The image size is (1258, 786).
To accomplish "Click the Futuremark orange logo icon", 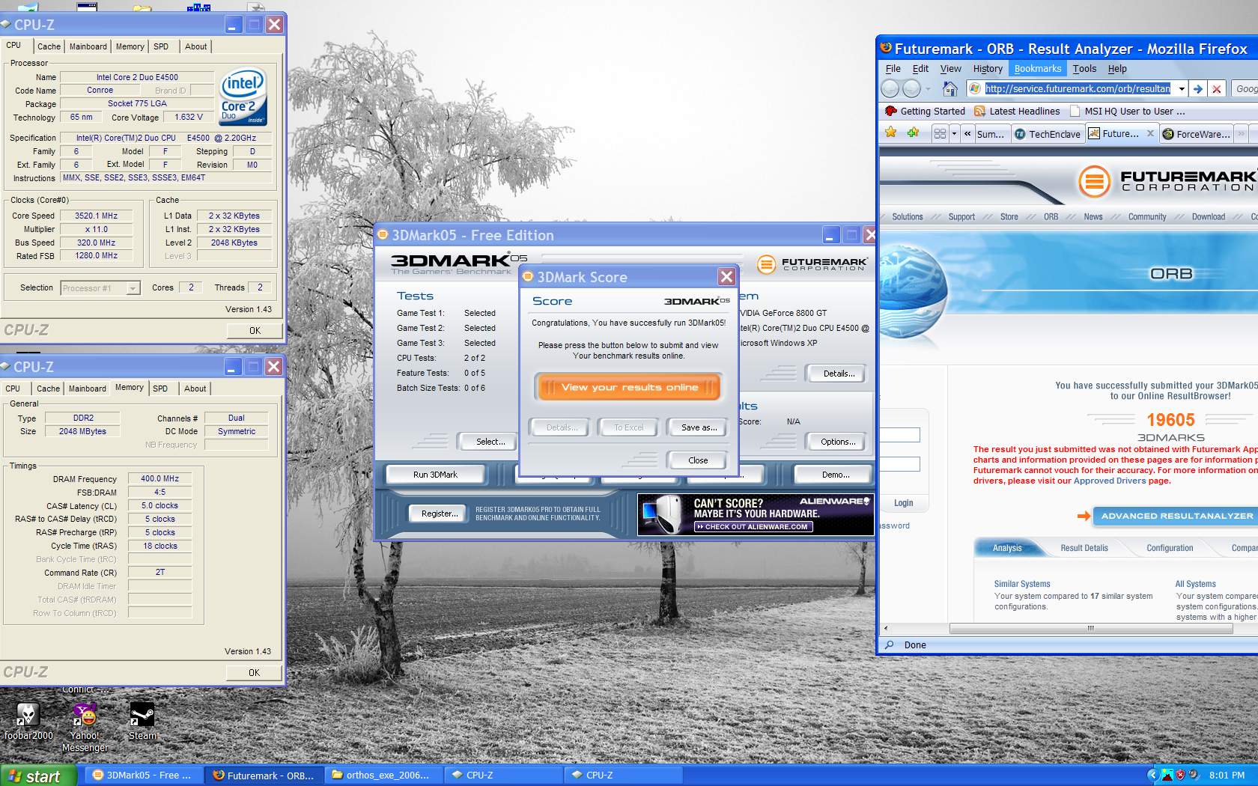I will point(1094,181).
